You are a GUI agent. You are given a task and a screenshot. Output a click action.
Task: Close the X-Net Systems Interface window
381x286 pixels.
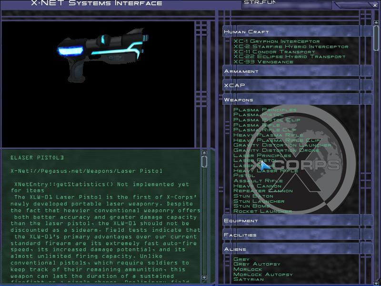(375, 5)
